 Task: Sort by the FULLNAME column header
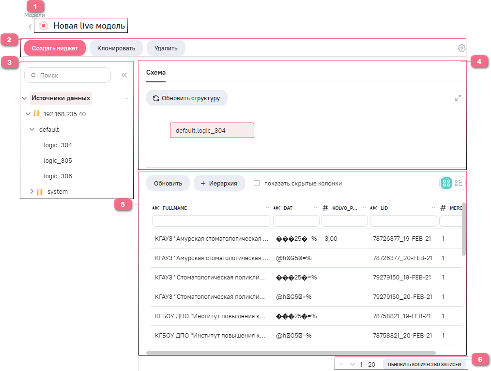point(175,208)
